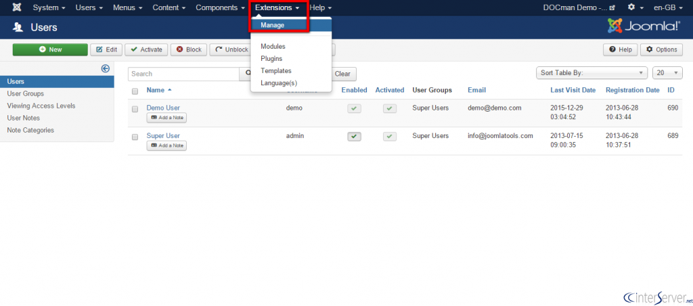Sort table by ID column
693x306 pixels.
[671, 90]
